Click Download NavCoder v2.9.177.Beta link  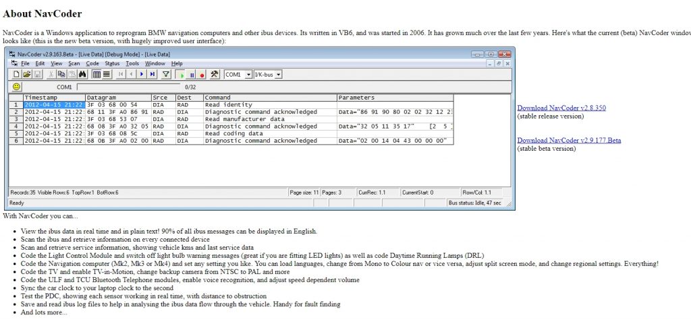[x=569, y=140]
